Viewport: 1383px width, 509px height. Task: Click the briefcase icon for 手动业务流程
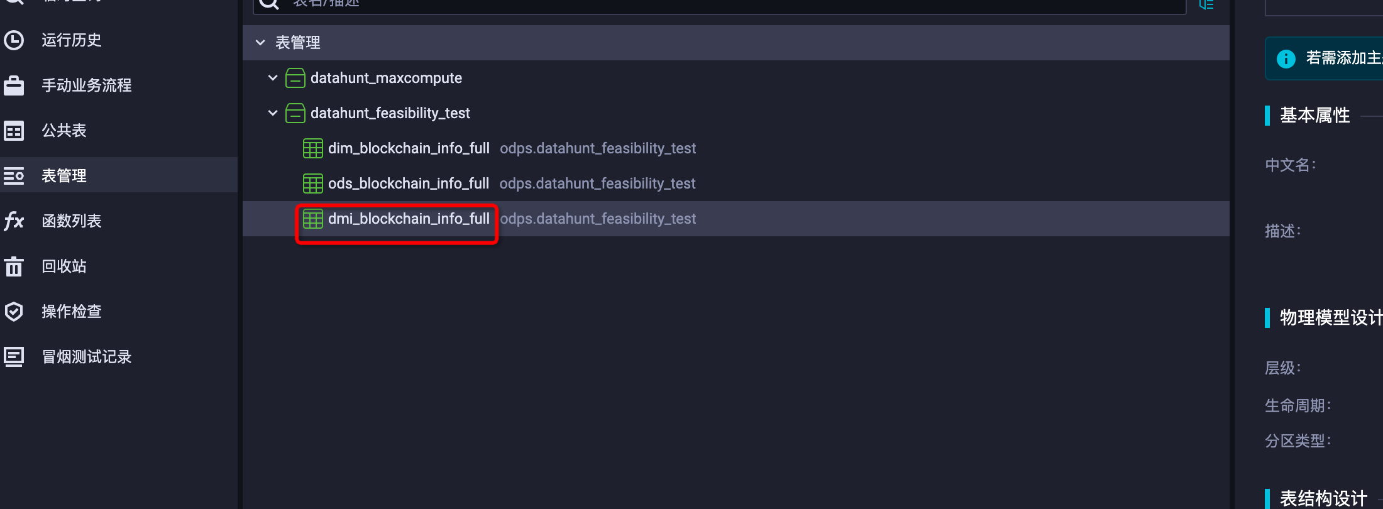14,85
